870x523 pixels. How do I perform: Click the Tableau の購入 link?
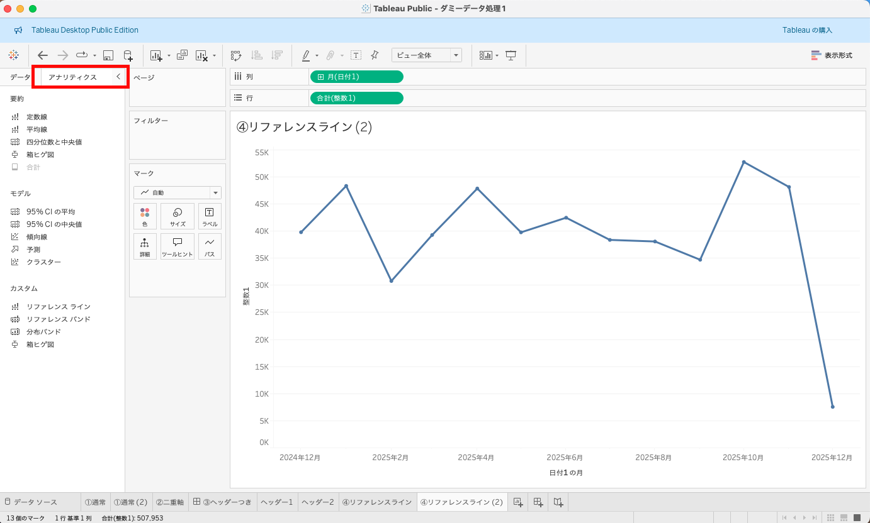807,30
